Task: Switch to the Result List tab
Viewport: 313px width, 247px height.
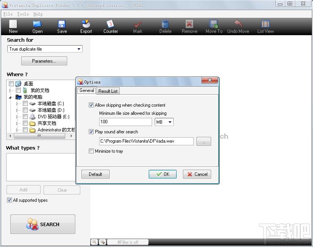Action: point(108,91)
